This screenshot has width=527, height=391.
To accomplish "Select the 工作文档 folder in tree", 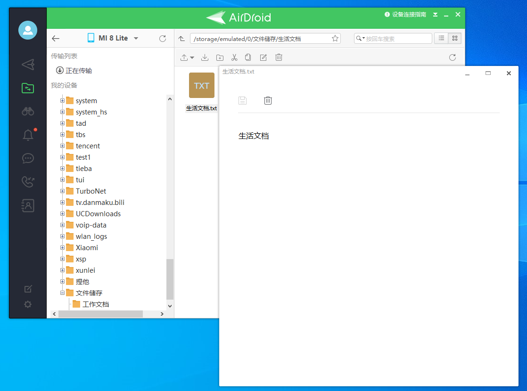I will [96, 304].
